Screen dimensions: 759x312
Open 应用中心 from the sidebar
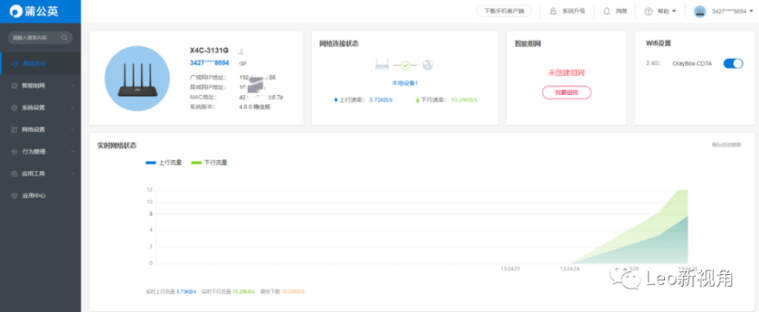34,195
